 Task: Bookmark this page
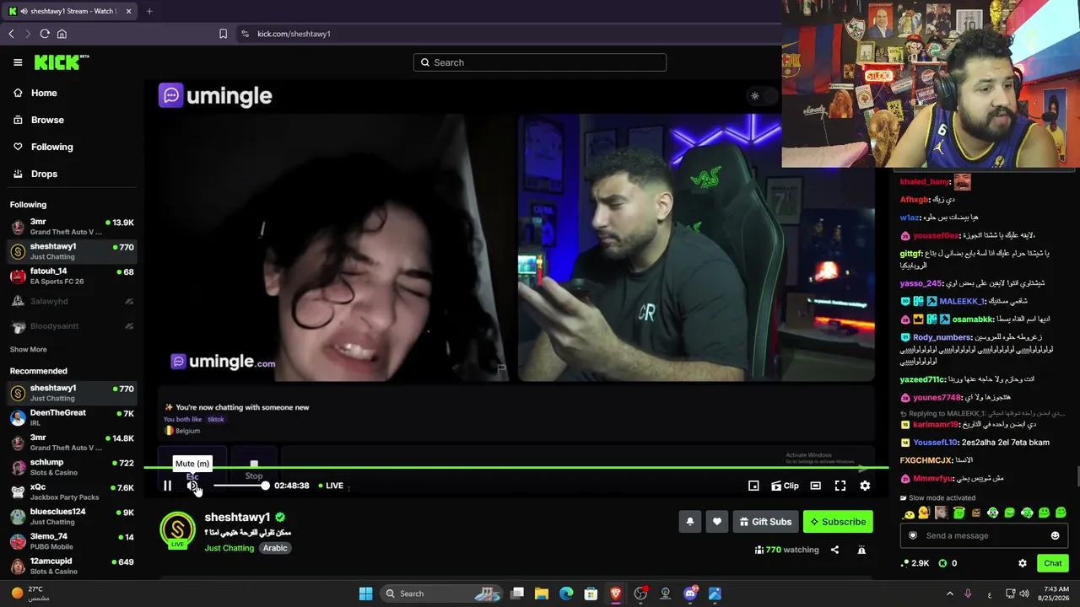point(223,34)
